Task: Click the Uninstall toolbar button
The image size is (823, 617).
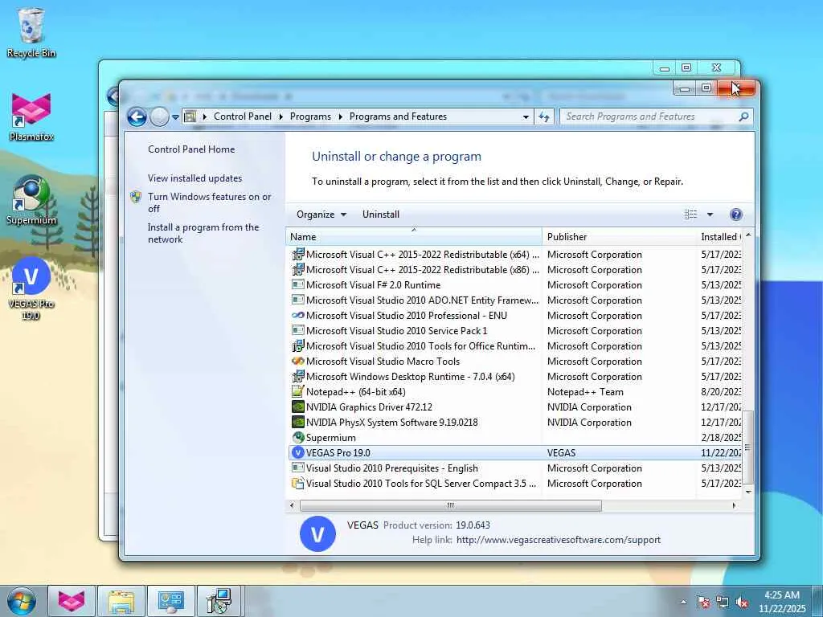Action: [x=380, y=214]
